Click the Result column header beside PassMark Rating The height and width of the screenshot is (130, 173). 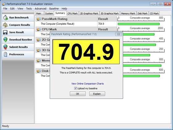coord(107,19)
